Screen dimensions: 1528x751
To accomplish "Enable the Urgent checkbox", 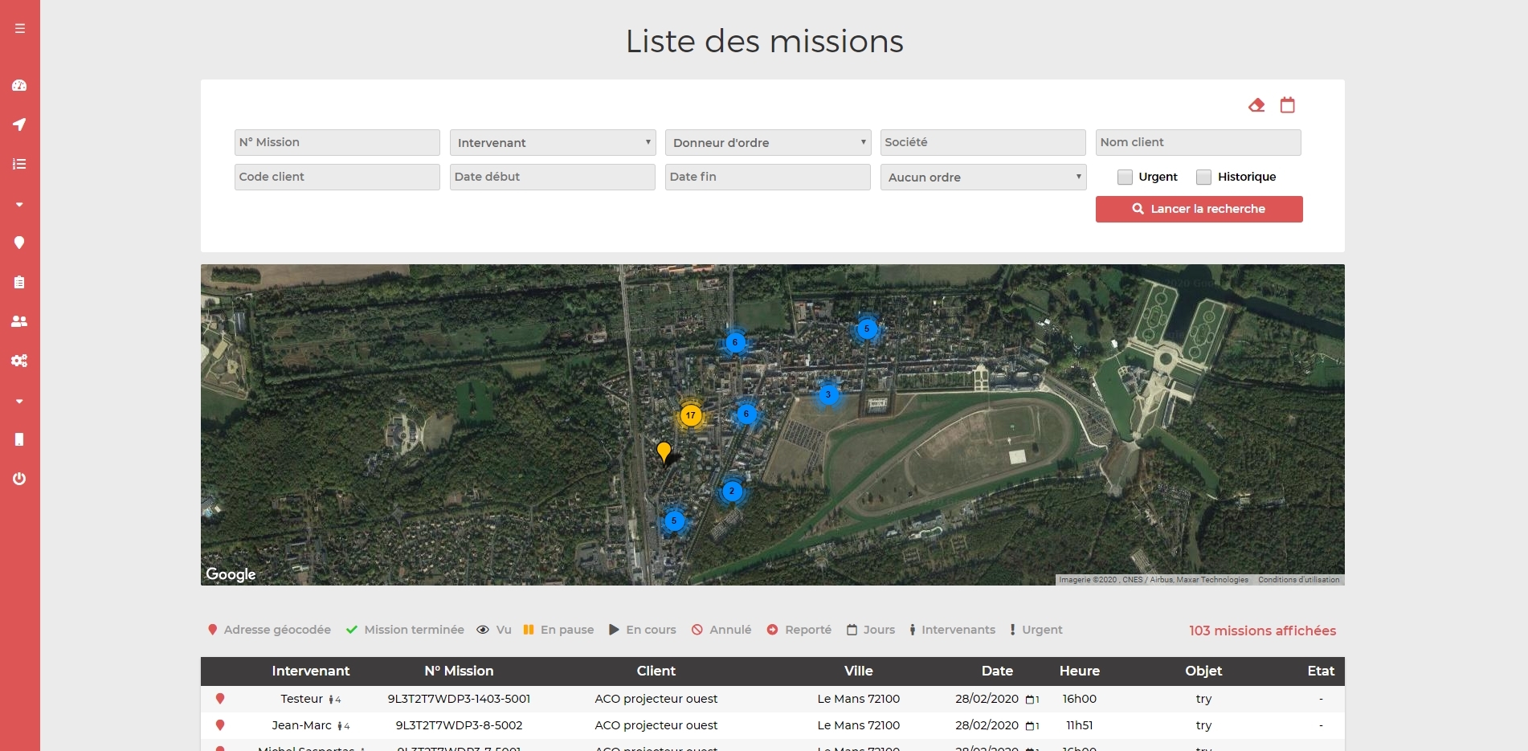I will pyautogui.click(x=1125, y=178).
